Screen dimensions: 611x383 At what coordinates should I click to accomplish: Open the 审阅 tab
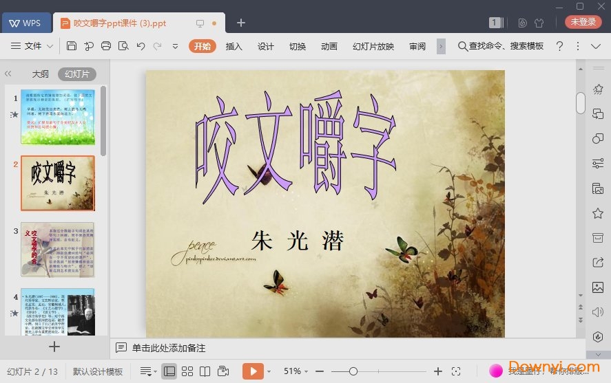(x=417, y=46)
